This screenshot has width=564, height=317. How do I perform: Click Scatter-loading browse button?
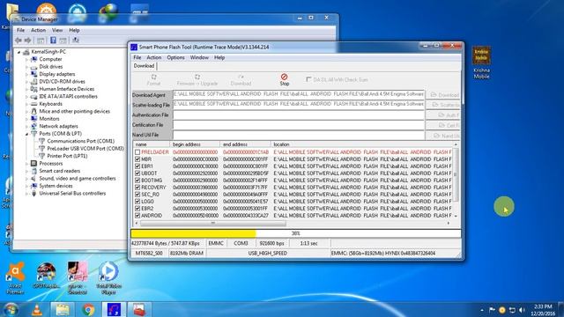(443, 105)
